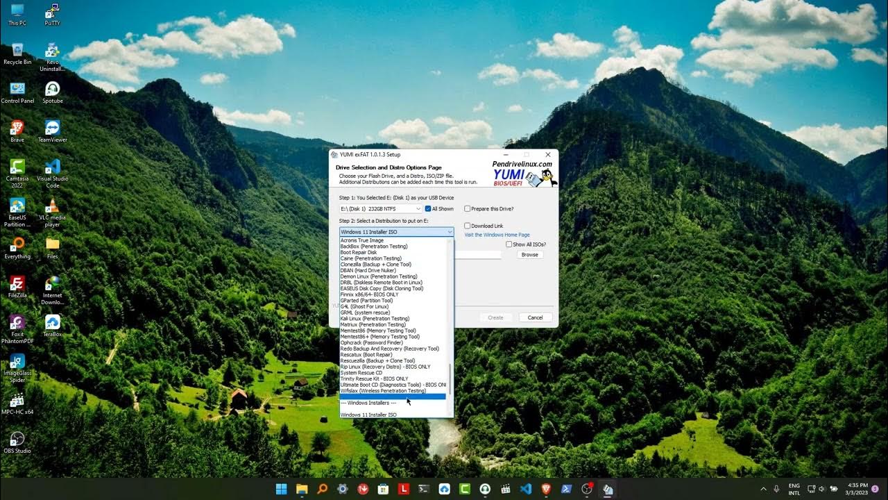
Task: Select the Internet Download desktop icon
Action: pyautogui.click(x=52, y=290)
